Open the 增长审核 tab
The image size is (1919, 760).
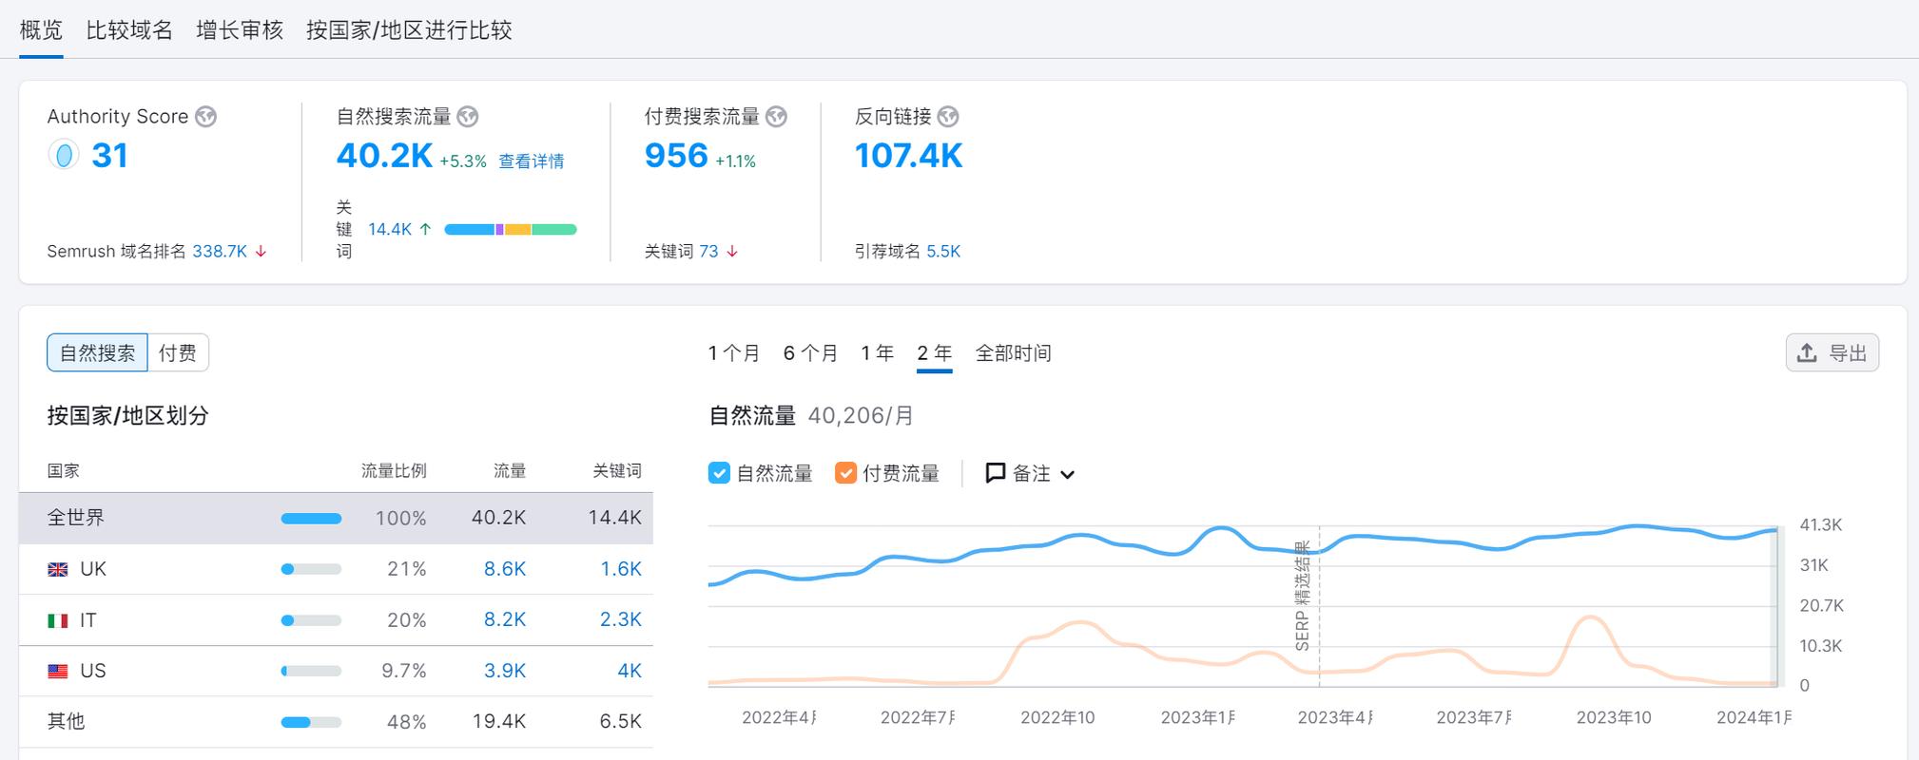[240, 30]
